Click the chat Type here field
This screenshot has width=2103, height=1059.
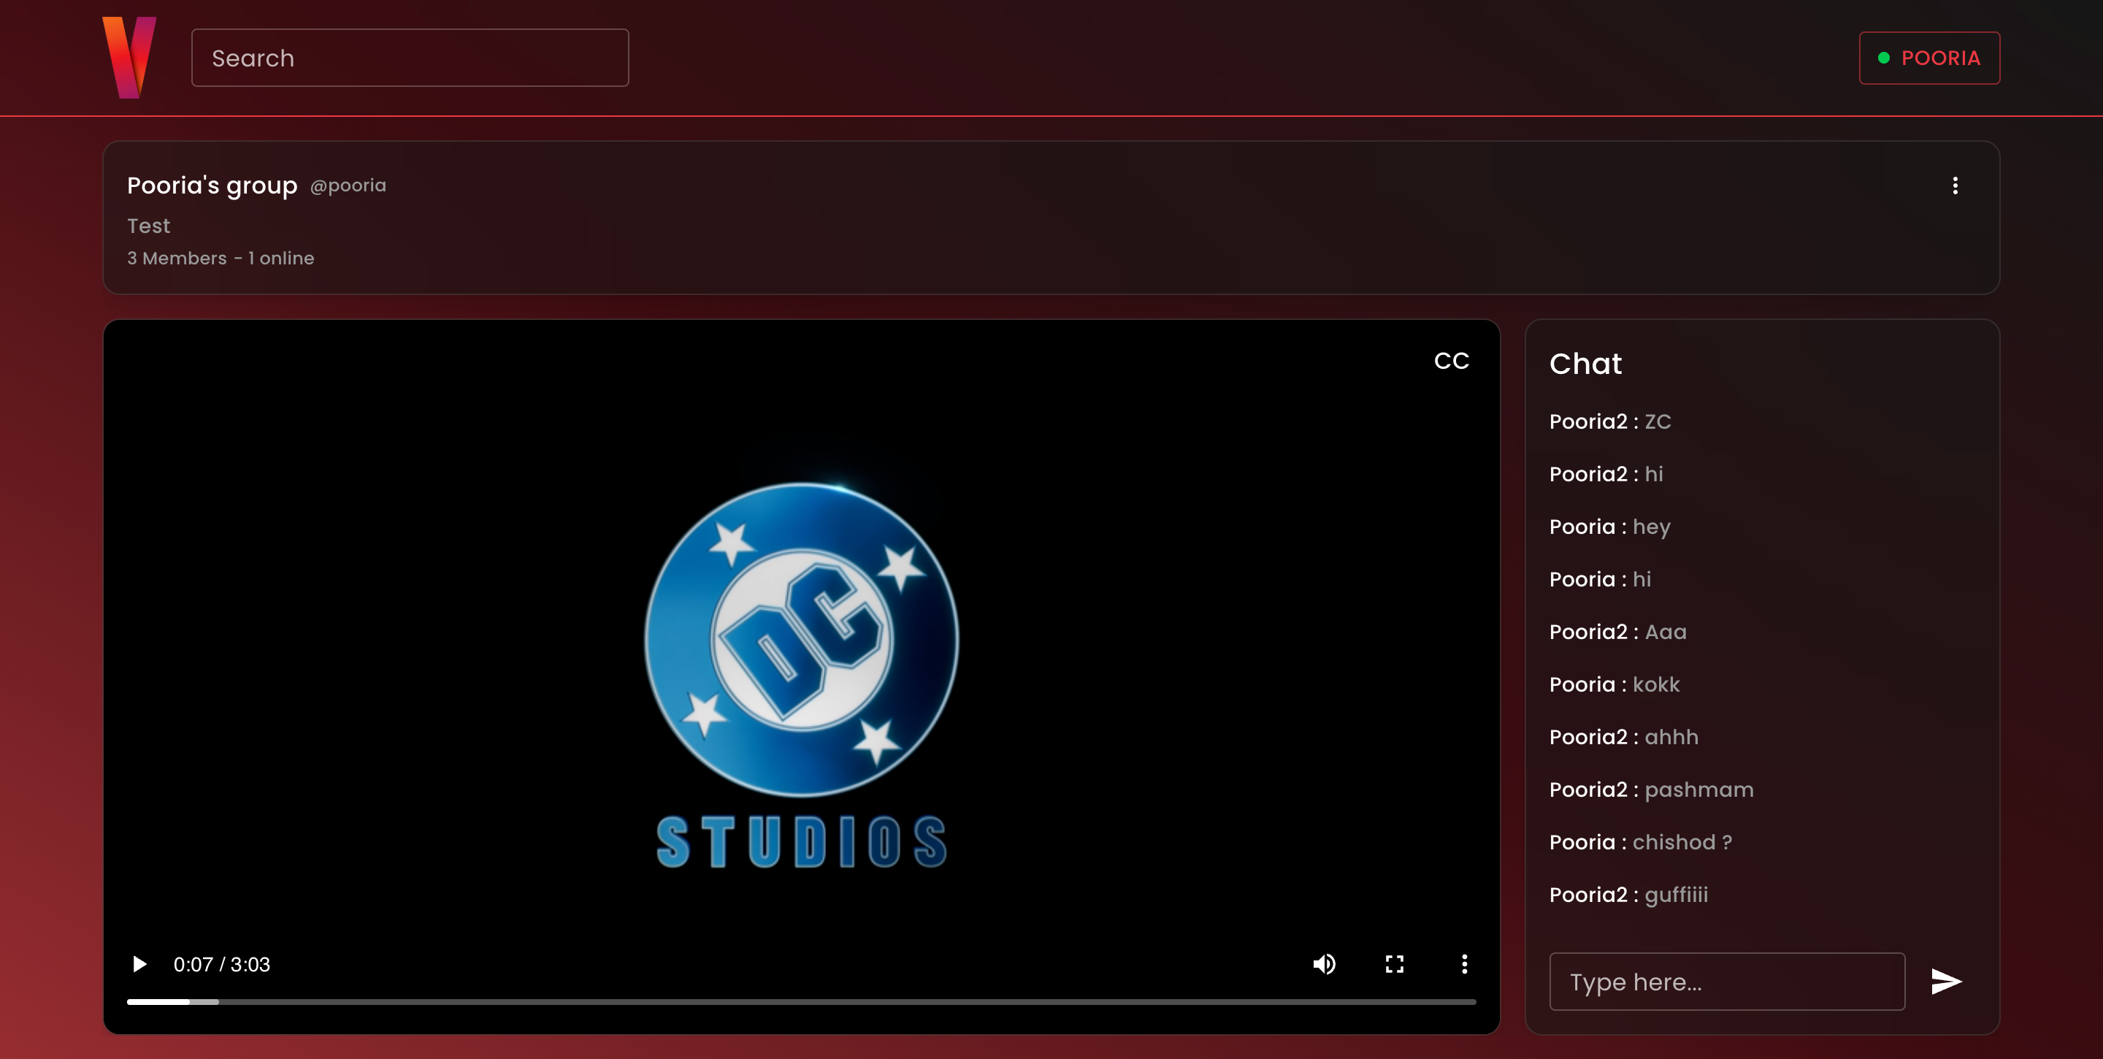tap(1727, 982)
